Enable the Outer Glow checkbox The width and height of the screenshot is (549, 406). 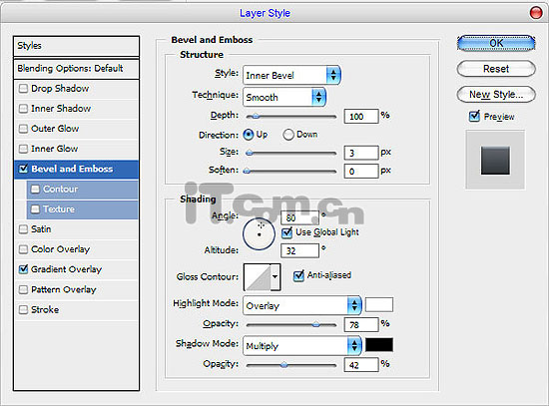pyautogui.click(x=23, y=129)
